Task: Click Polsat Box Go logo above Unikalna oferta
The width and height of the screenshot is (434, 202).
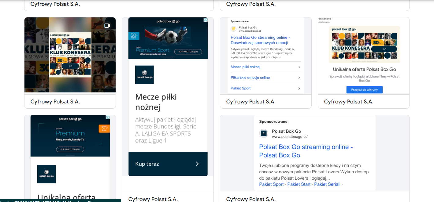Action: (x=46, y=174)
